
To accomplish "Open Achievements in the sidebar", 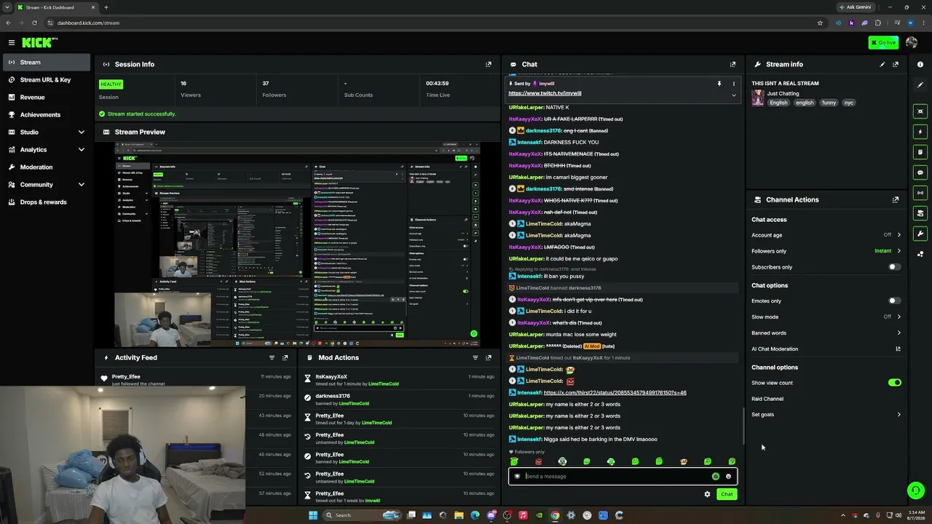I will point(45,114).
